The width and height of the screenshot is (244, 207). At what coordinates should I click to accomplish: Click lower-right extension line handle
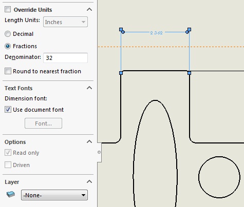pos(189,73)
